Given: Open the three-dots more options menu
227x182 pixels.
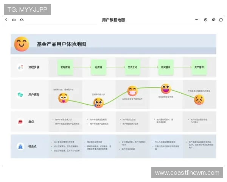Looking at the screenshot, I should [196, 20].
